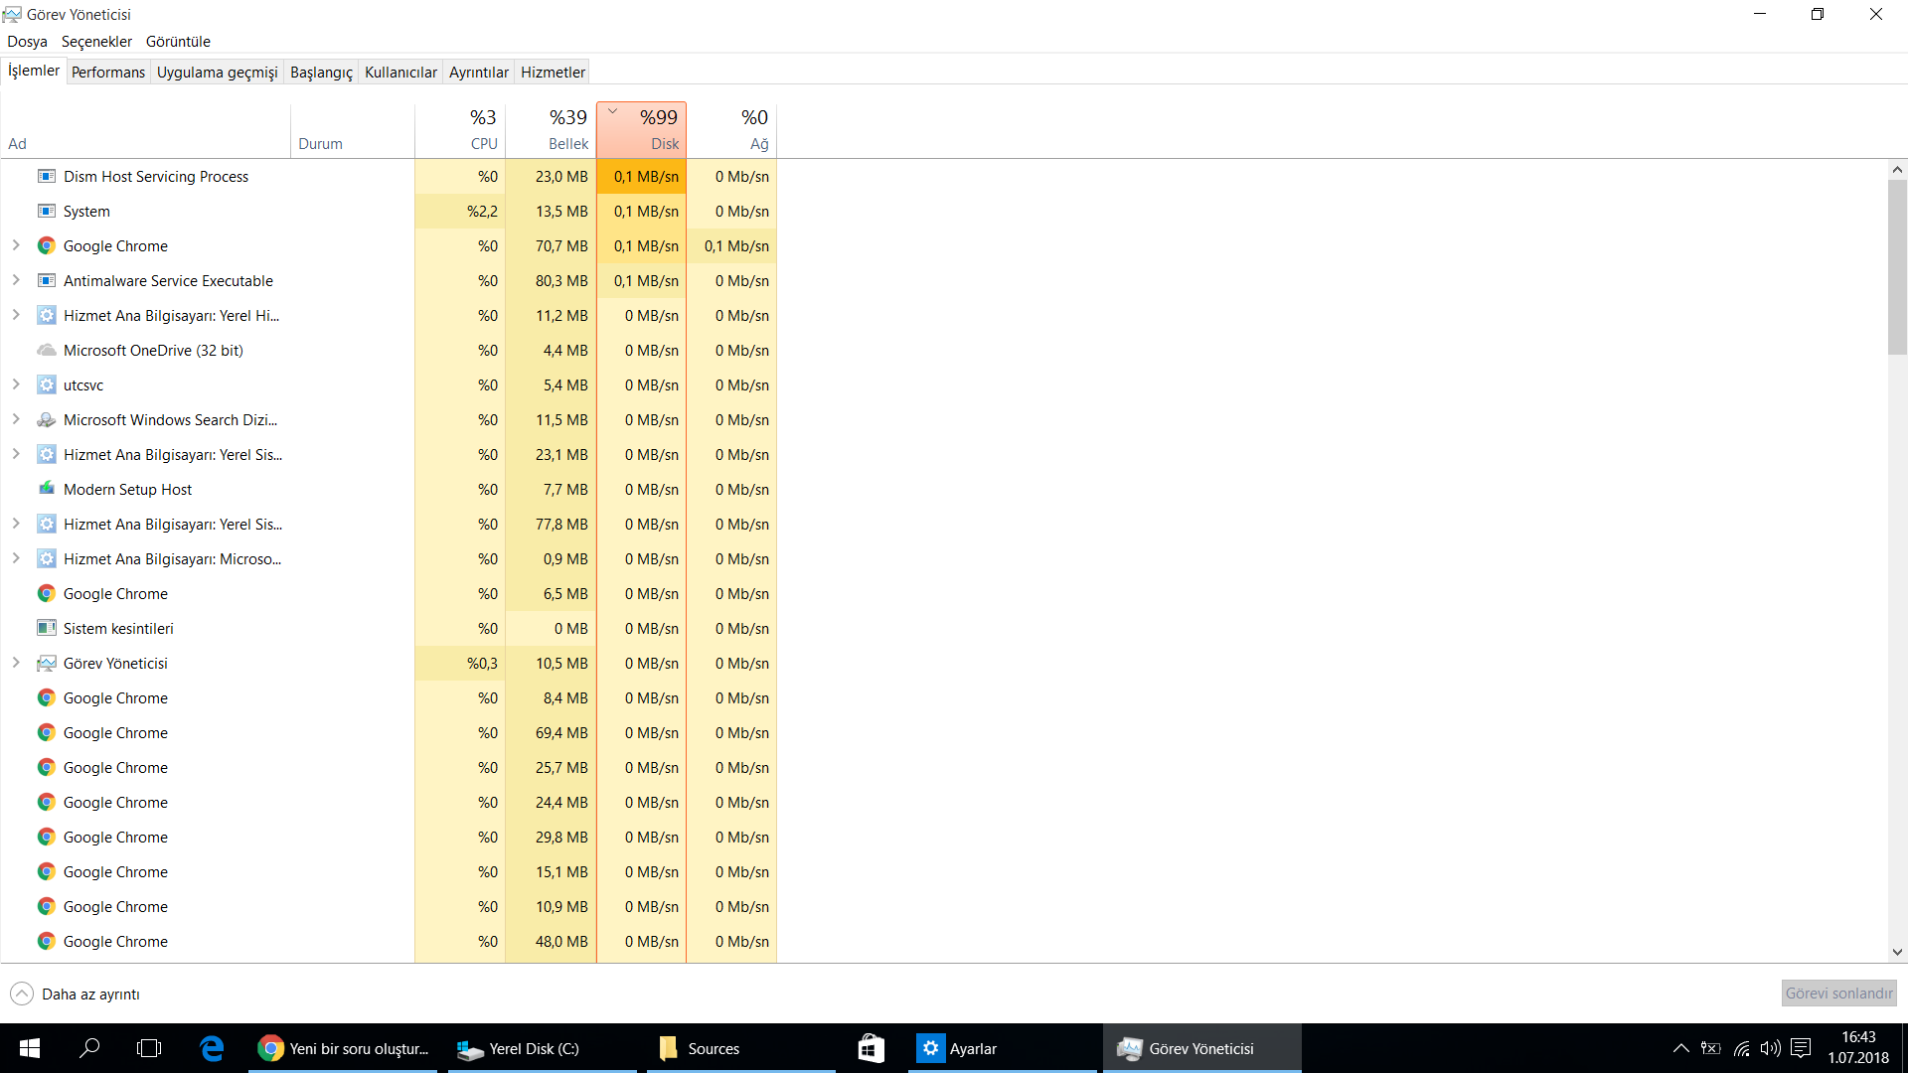The image size is (1908, 1073).
Task: Open taskbar search magnifier
Action: (89, 1048)
